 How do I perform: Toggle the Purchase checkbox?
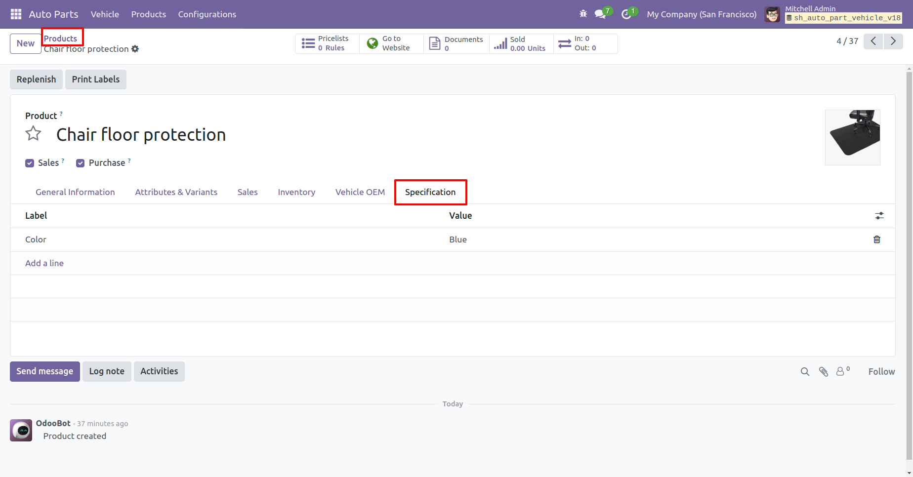81,163
